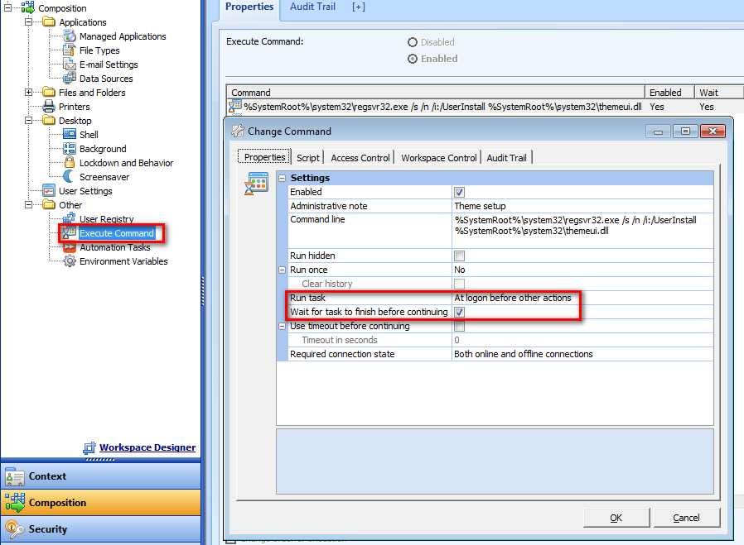This screenshot has width=744, height=545.
Task: Select the Screensaver icon
Action: coord(68,176)
